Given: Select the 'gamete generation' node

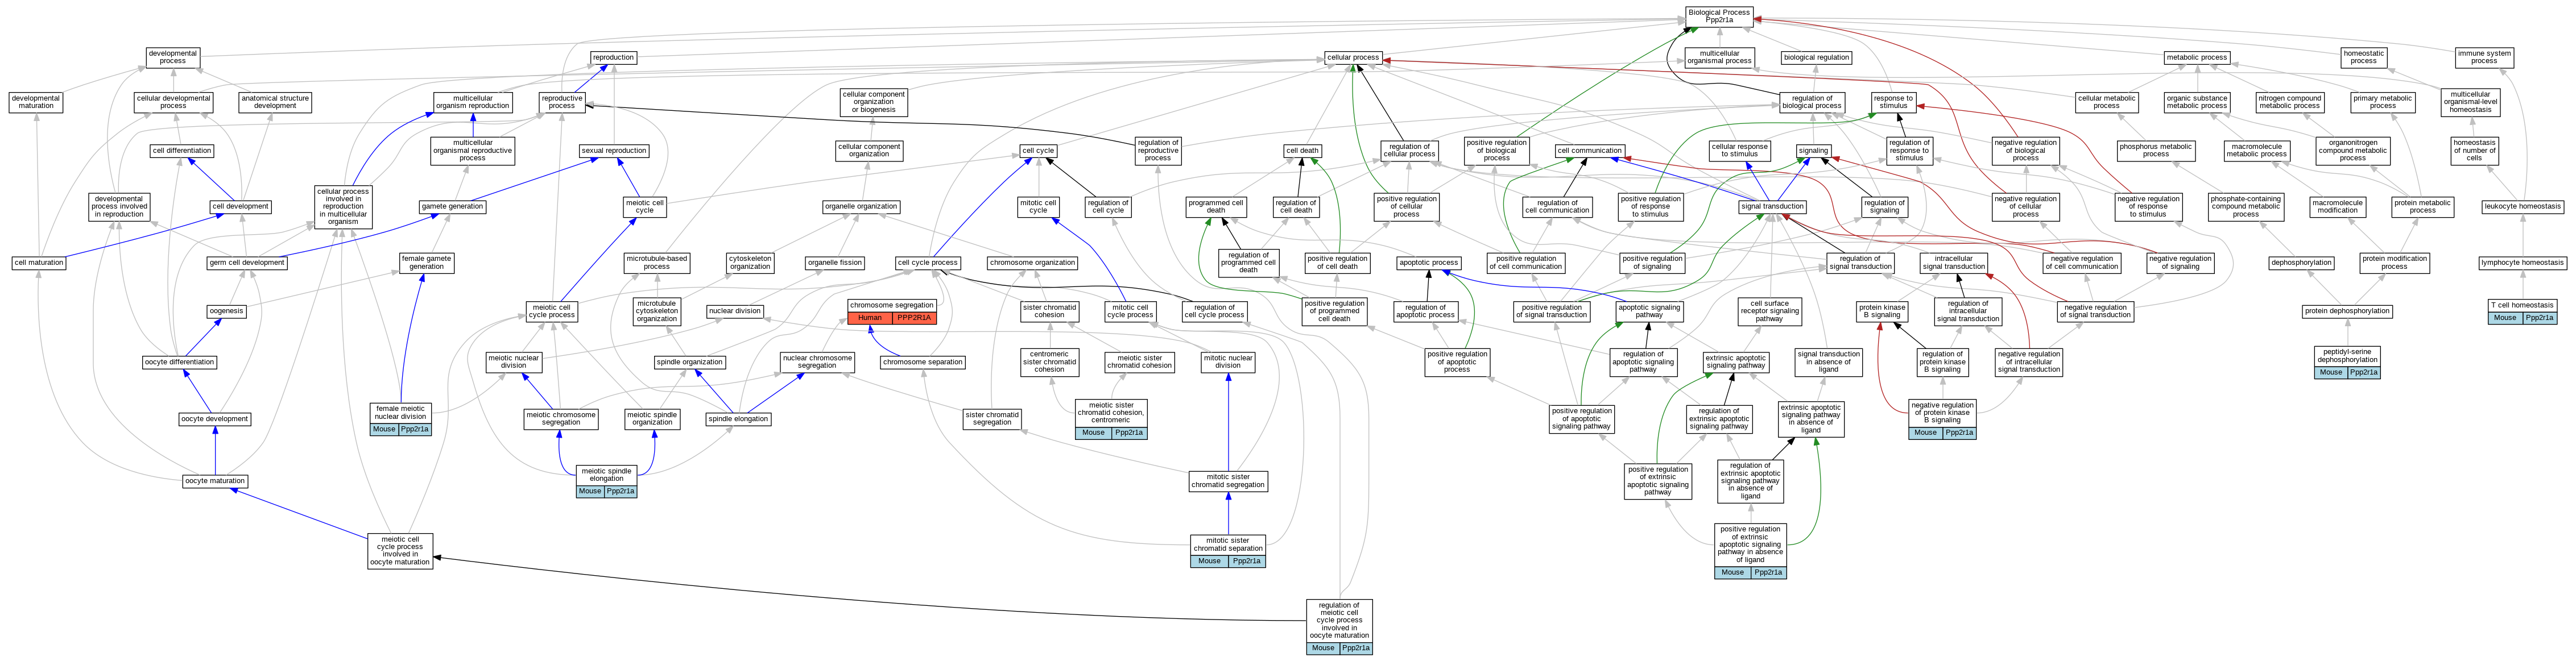Looking at the screenshot, I should pyautogui.click(x=452, y=206).
